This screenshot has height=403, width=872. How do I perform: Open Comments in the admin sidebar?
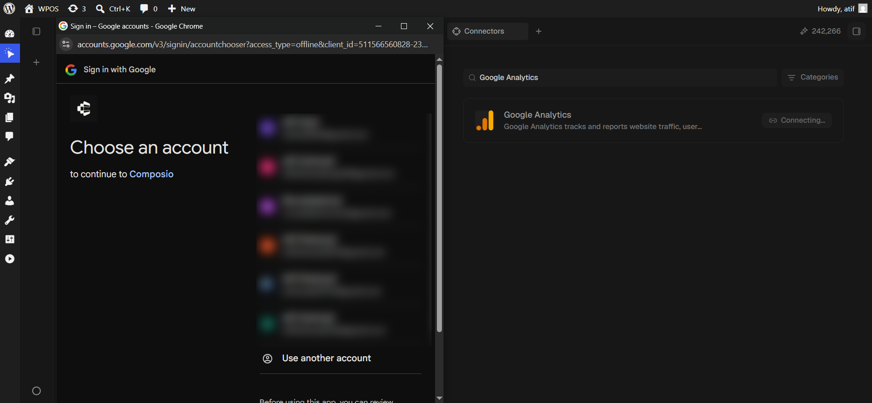pos(10,136)
